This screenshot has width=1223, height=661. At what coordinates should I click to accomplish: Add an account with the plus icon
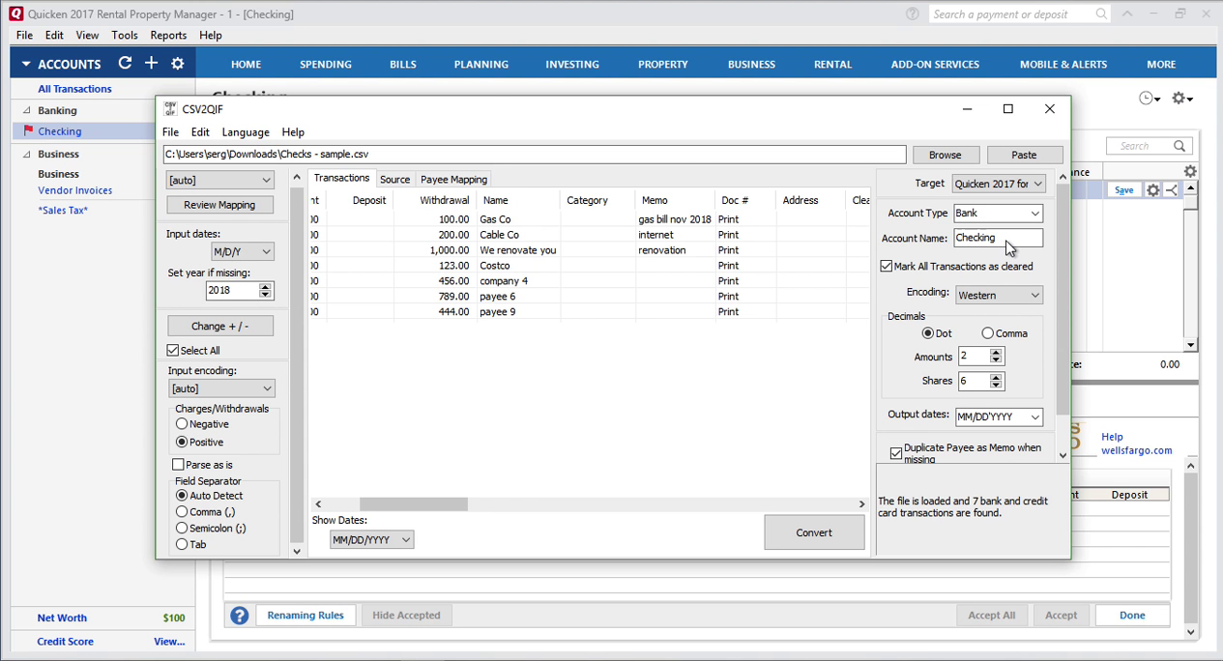pyautogui.click(x=151, y=63)
